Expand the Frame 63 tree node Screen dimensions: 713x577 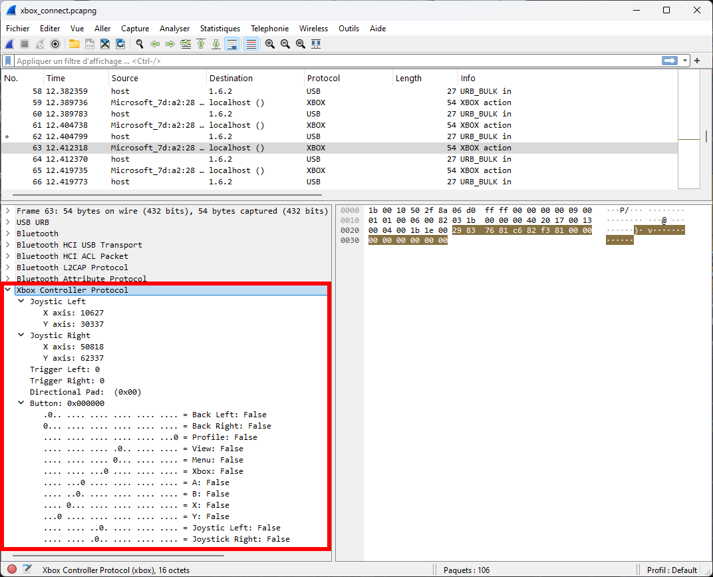(8, 211)
